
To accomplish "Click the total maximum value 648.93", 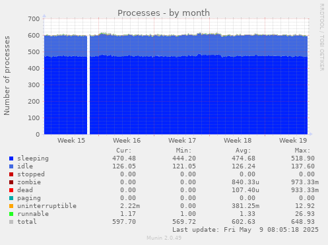I will (303, 222).
